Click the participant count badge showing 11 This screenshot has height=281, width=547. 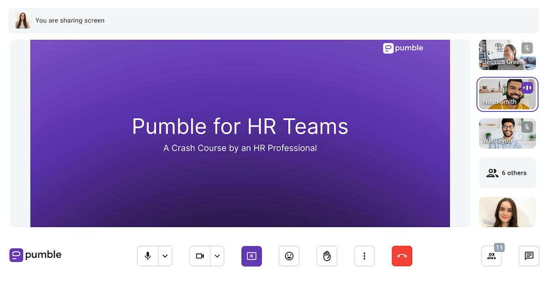[x=499, y=247]
